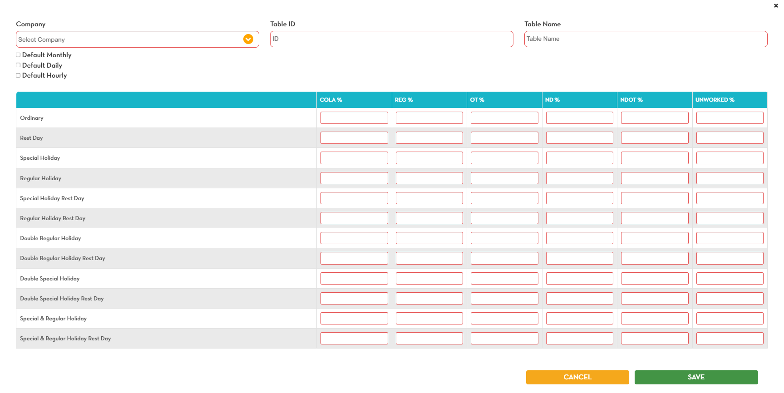Select Double Regular Holiday Rest Day NDOT % field

point(655,258)
